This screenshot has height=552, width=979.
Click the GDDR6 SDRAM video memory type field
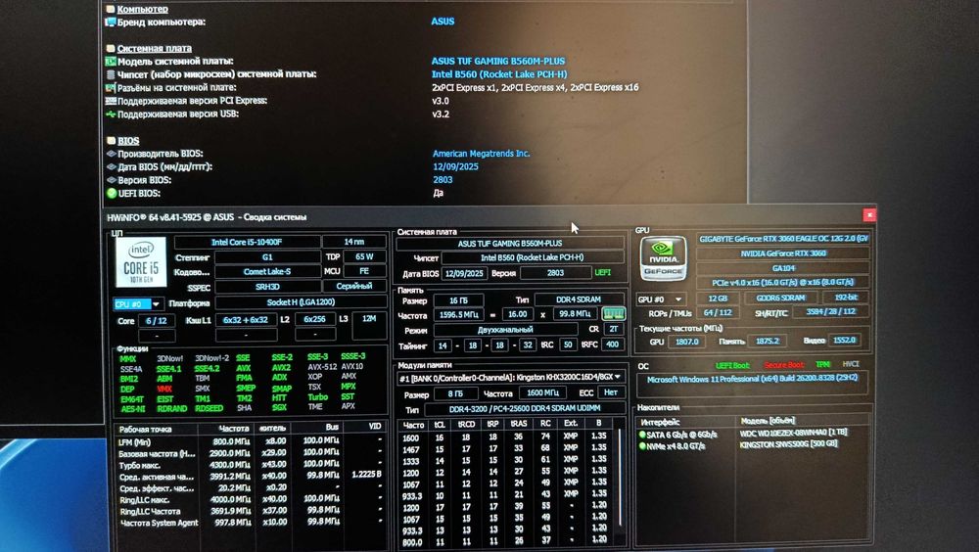(x=780, y=299)
